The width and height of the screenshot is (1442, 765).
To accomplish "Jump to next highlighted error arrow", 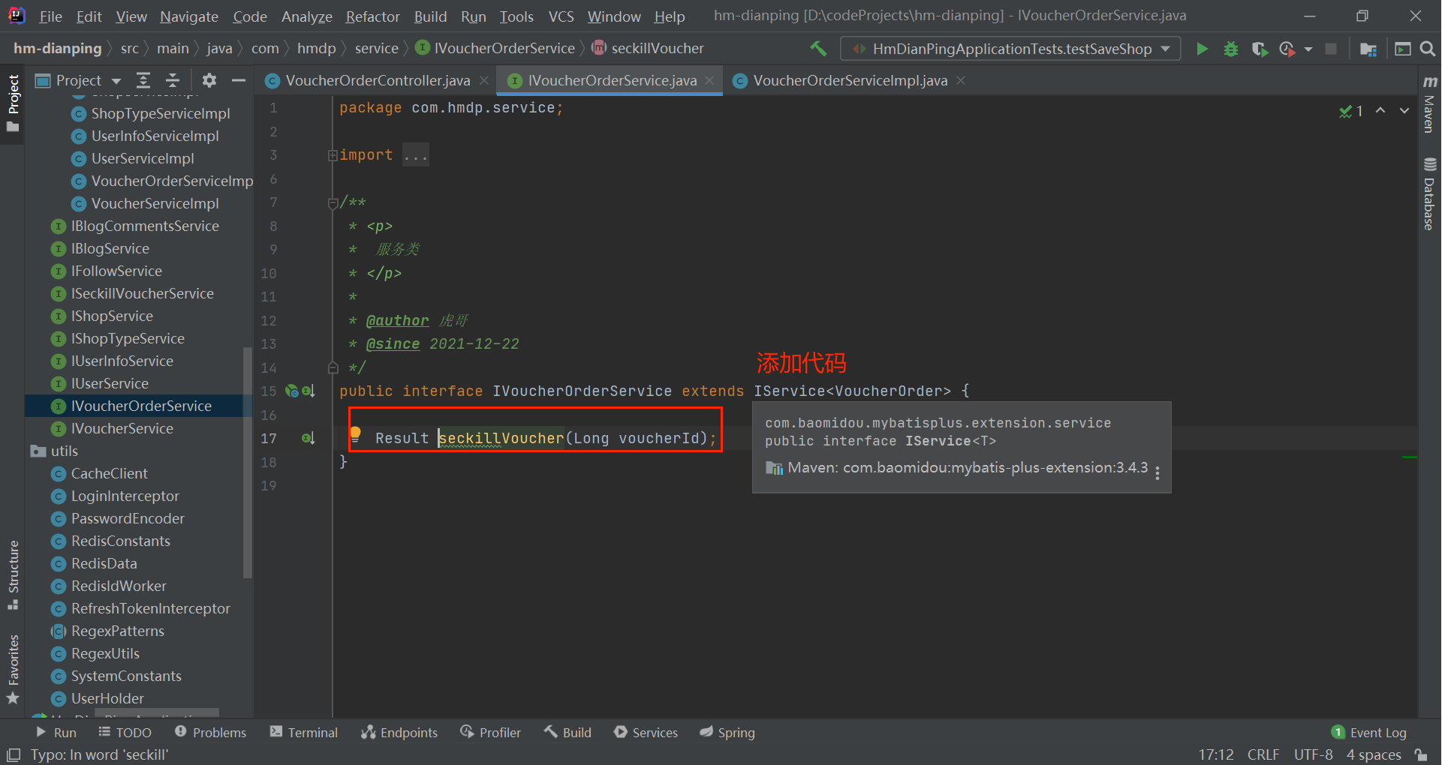I will (x=1404, y=110).
